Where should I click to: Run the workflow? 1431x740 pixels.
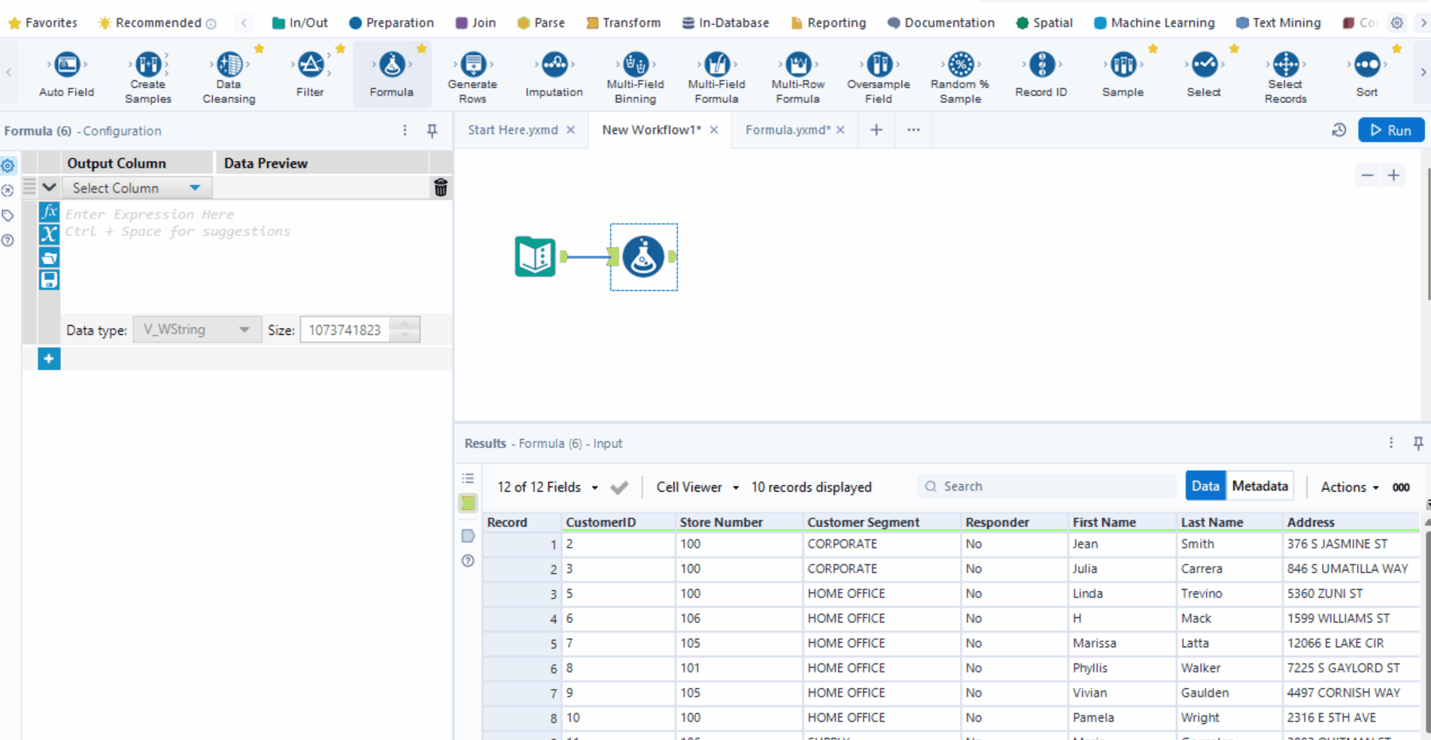point(1390,130)
